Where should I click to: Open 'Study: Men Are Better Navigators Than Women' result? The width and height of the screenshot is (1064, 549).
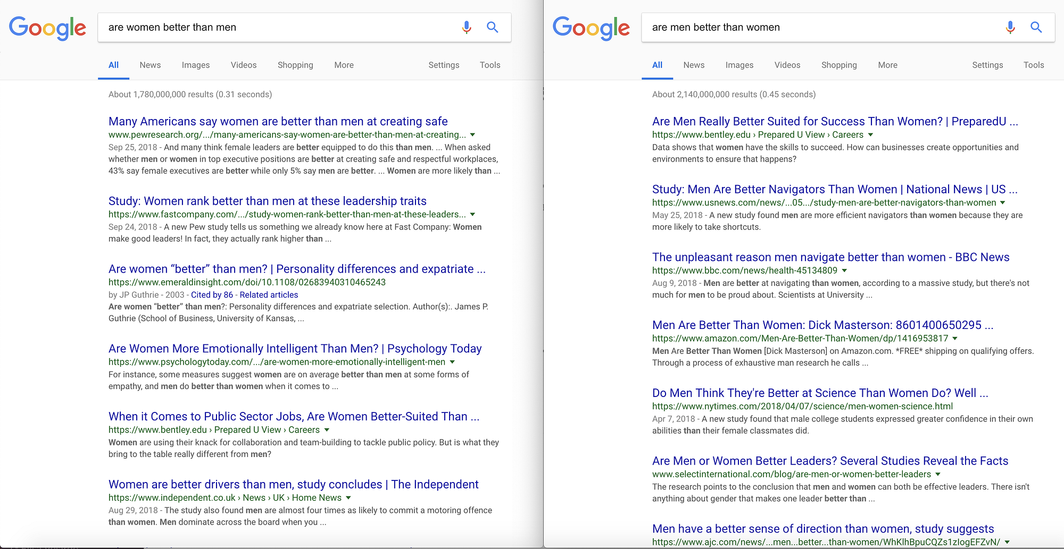pos(835,189)
